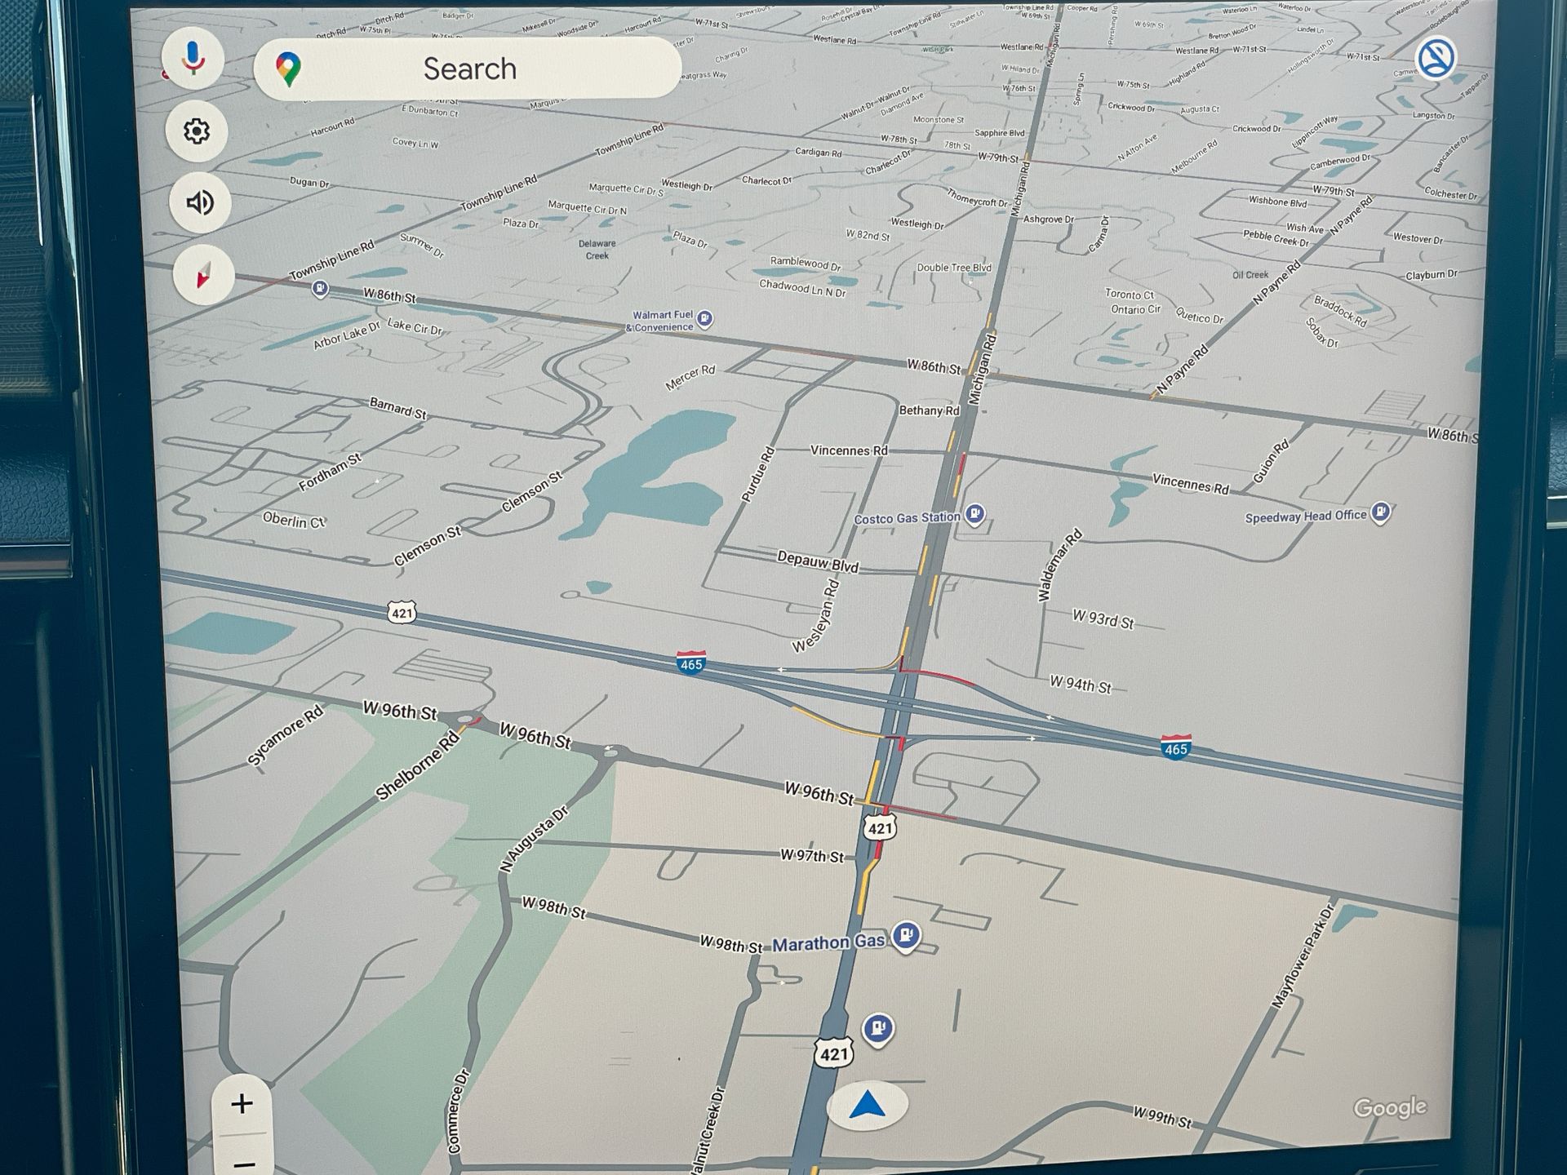Open the settings gear button
1567x1175 pixels.
pos(196,131)
